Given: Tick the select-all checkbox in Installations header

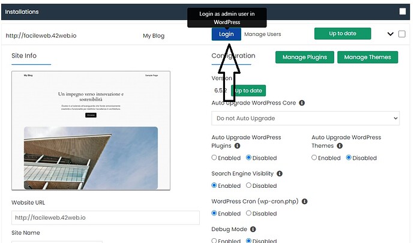Looking at the screenshot, I should [x=403, y=11].
